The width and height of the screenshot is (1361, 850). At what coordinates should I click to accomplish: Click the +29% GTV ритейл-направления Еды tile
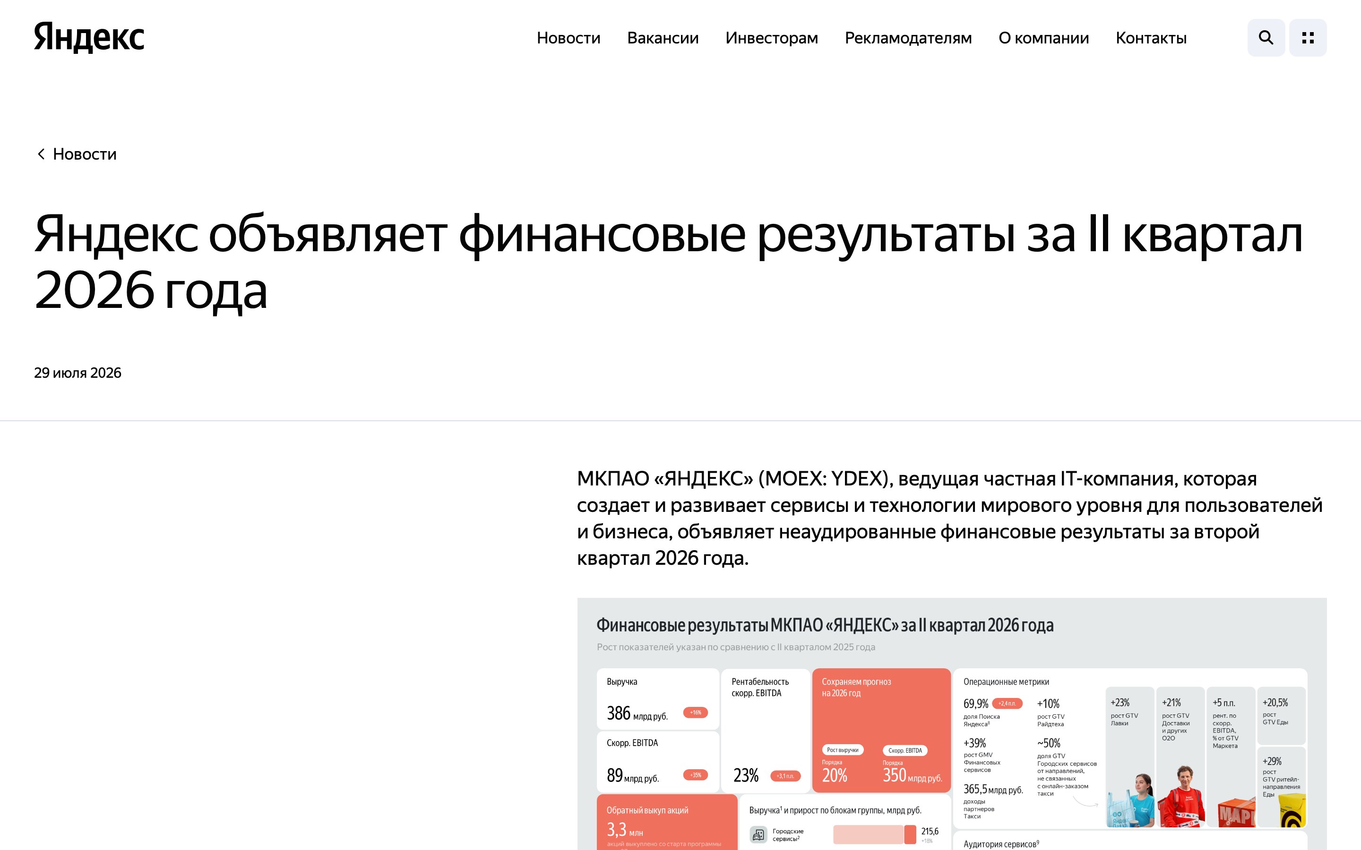(1281, 787)
